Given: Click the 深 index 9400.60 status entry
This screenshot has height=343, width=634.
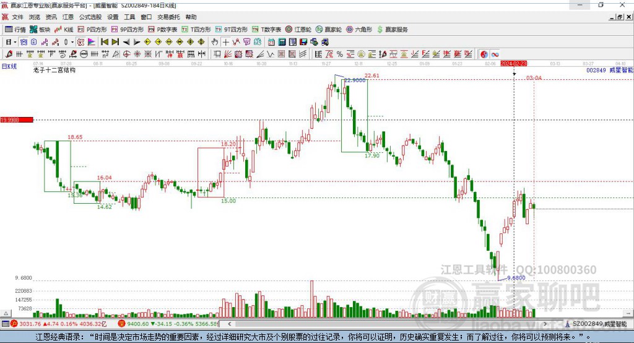Looking at the screenshot, I should click(x=168, y=324).
